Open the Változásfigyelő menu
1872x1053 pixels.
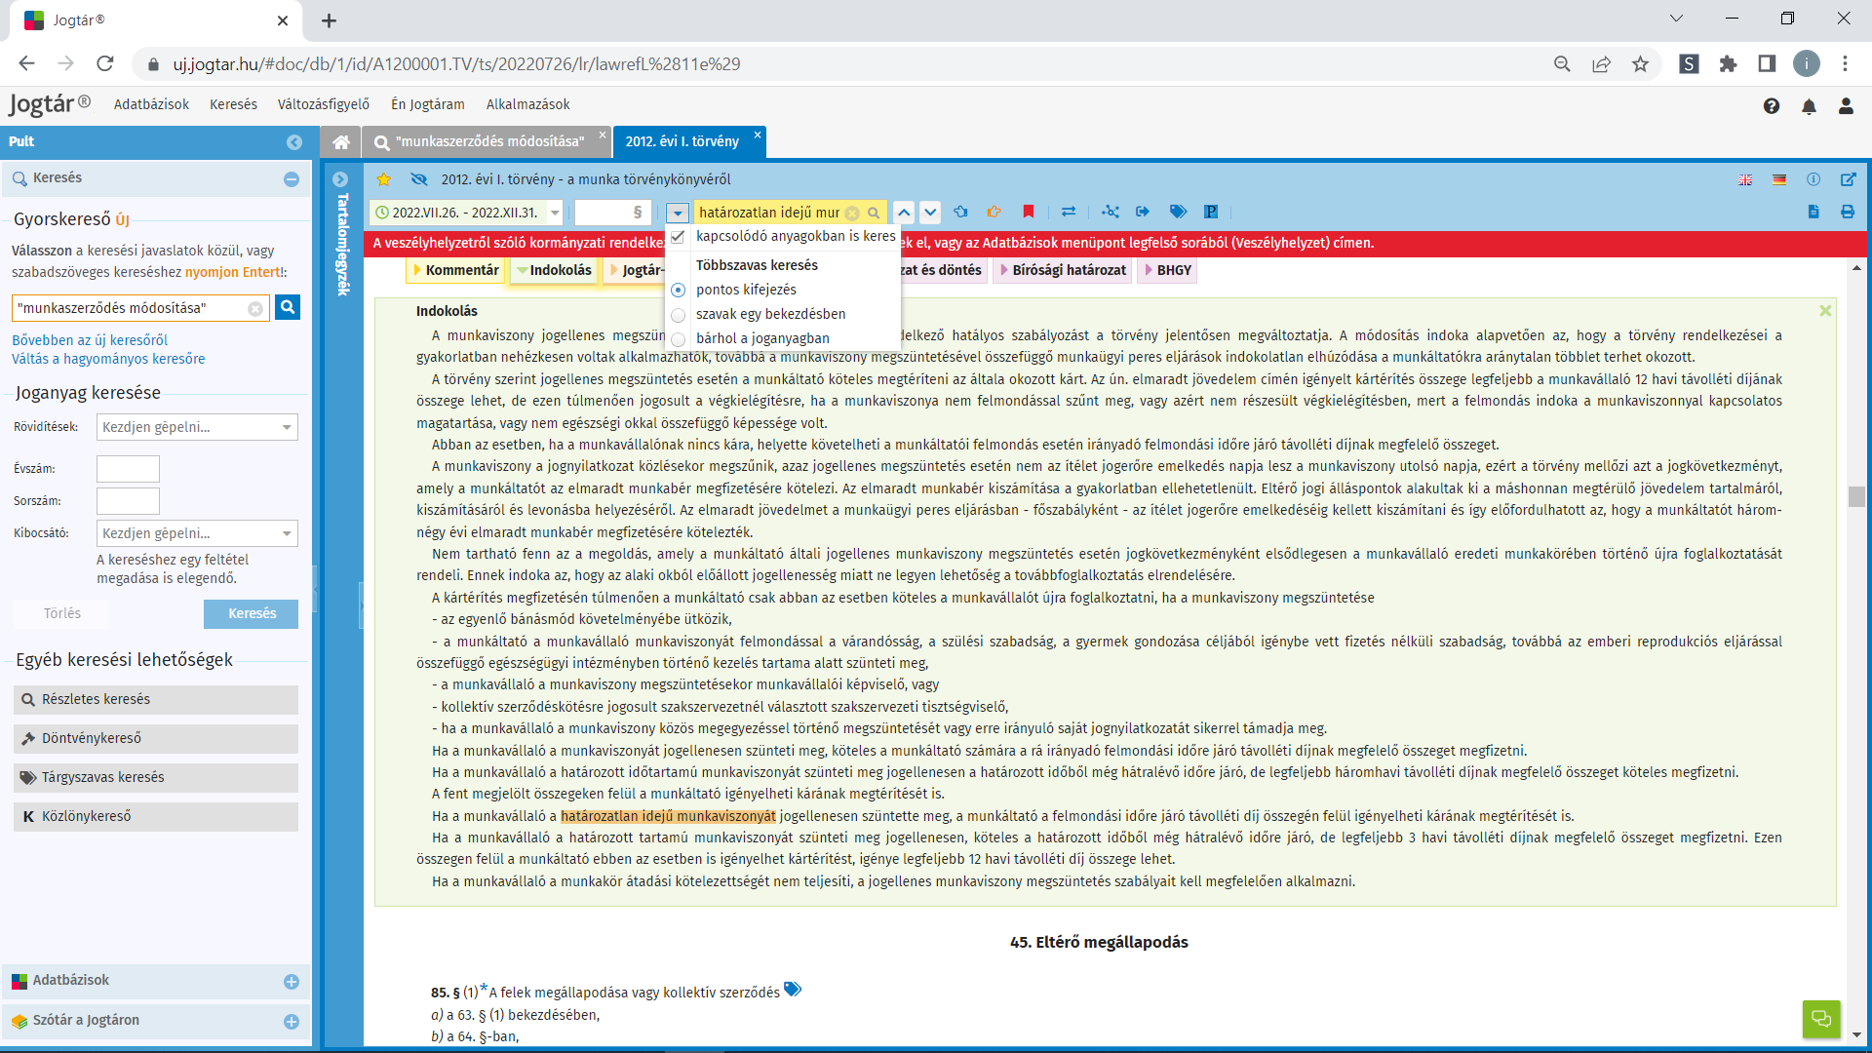pos(324,104)
